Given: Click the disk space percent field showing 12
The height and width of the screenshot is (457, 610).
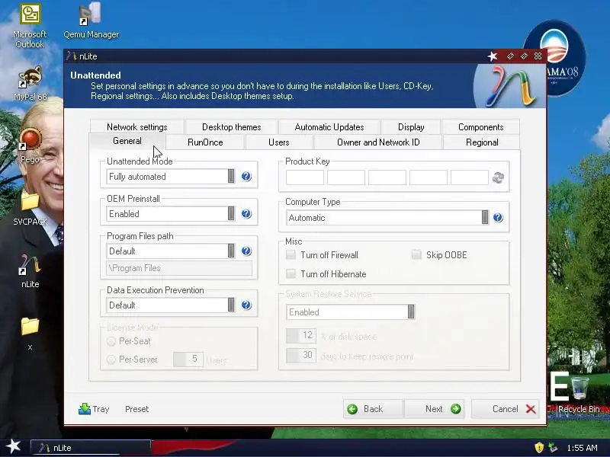Looking at the screenshot, I should click(x=300, y=335).
